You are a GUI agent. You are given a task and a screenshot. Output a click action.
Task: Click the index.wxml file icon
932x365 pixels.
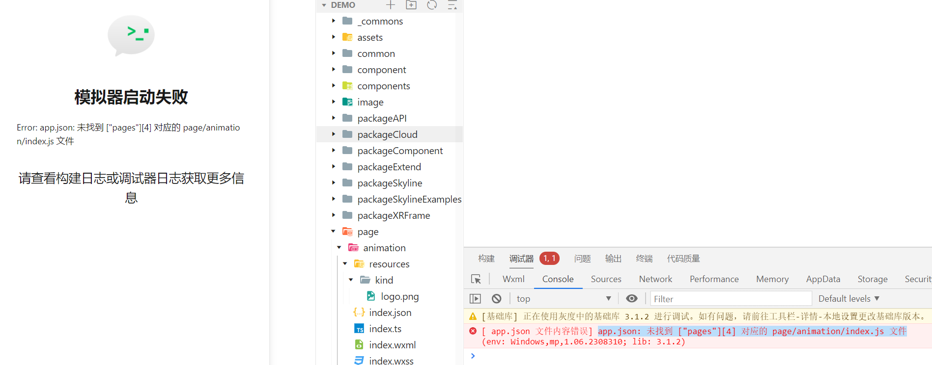359,344
